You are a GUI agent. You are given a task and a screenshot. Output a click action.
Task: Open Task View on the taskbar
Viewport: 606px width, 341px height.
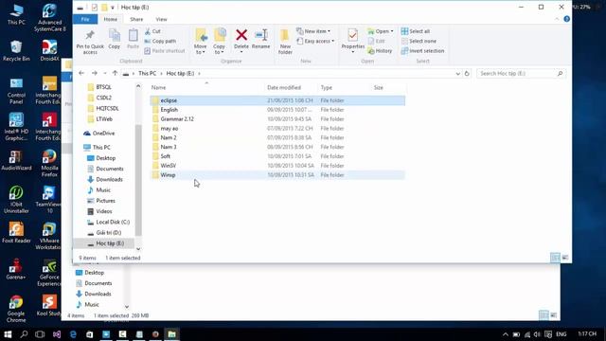[40, 334]
